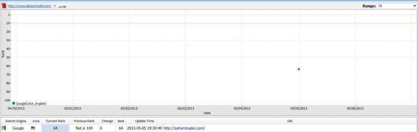Click the Update Time cell 2013-05-05 19:30:49
The image size is (418, 132).
pyautogui.click(x=145, y=128)
